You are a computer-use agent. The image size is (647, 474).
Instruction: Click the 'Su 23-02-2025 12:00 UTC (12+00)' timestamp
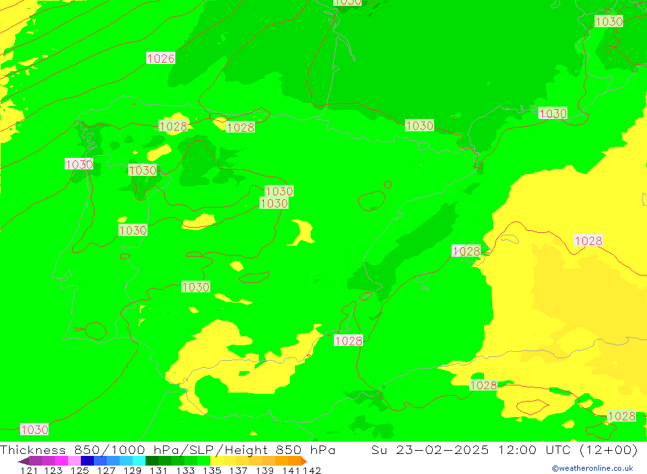click(504, 449)
